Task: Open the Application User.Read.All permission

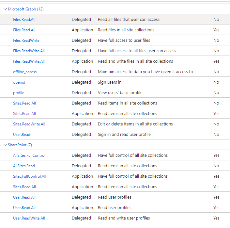Action: click(24, 207)
